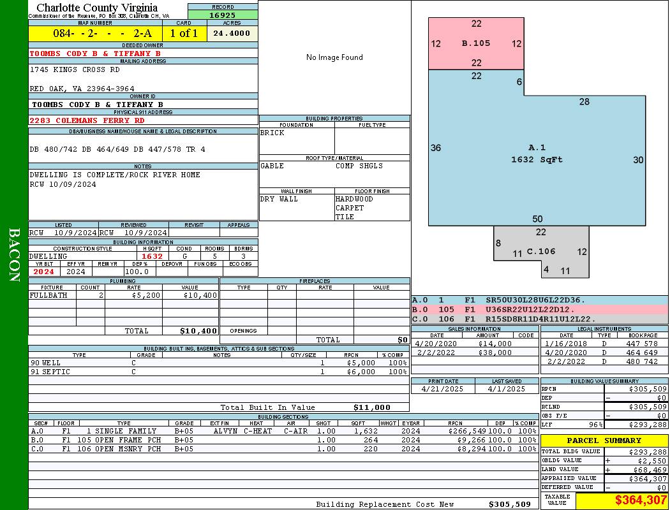This screenshot has height=510, width=670.
Task: Click the floor finish TILE entry
Action: click(x=345, y=217)
